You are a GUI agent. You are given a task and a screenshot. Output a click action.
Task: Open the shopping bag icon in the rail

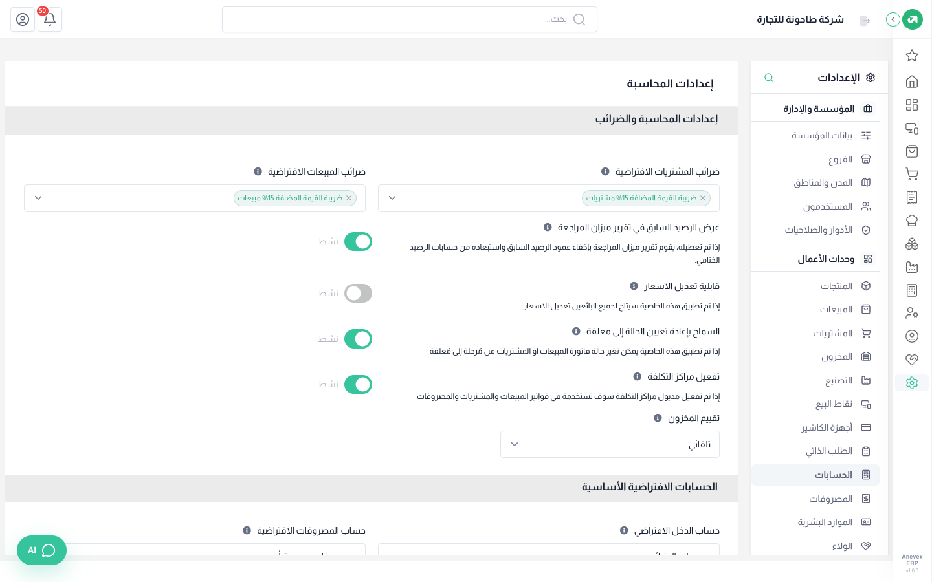[912, 151]
